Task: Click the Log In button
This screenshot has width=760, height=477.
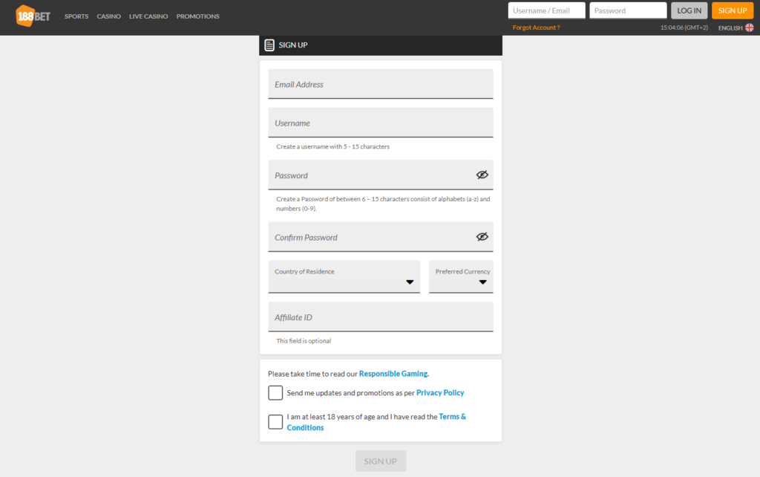Action: [x=689, y=10]
